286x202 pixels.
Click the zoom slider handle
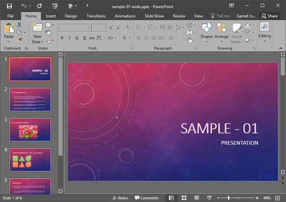pyautogui.click(x=229, y=198)
